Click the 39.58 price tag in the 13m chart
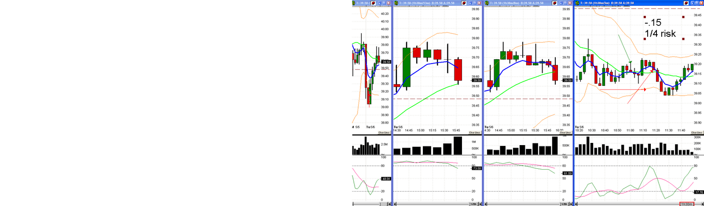Screen dimensions: 704x206 click(x=477, y=80)
